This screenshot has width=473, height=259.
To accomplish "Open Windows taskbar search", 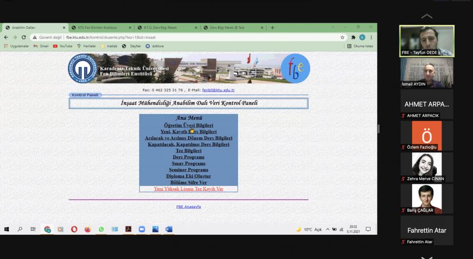I will [20, 229].
